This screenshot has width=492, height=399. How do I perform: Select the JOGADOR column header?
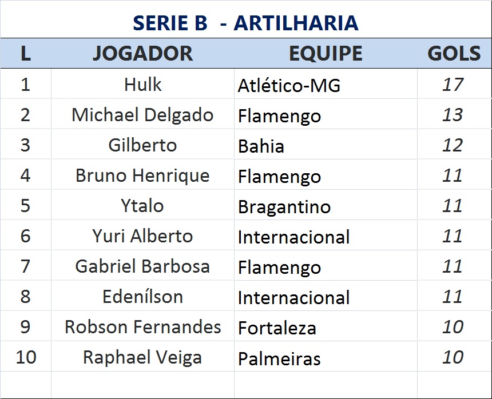click(x=142, y=53)
